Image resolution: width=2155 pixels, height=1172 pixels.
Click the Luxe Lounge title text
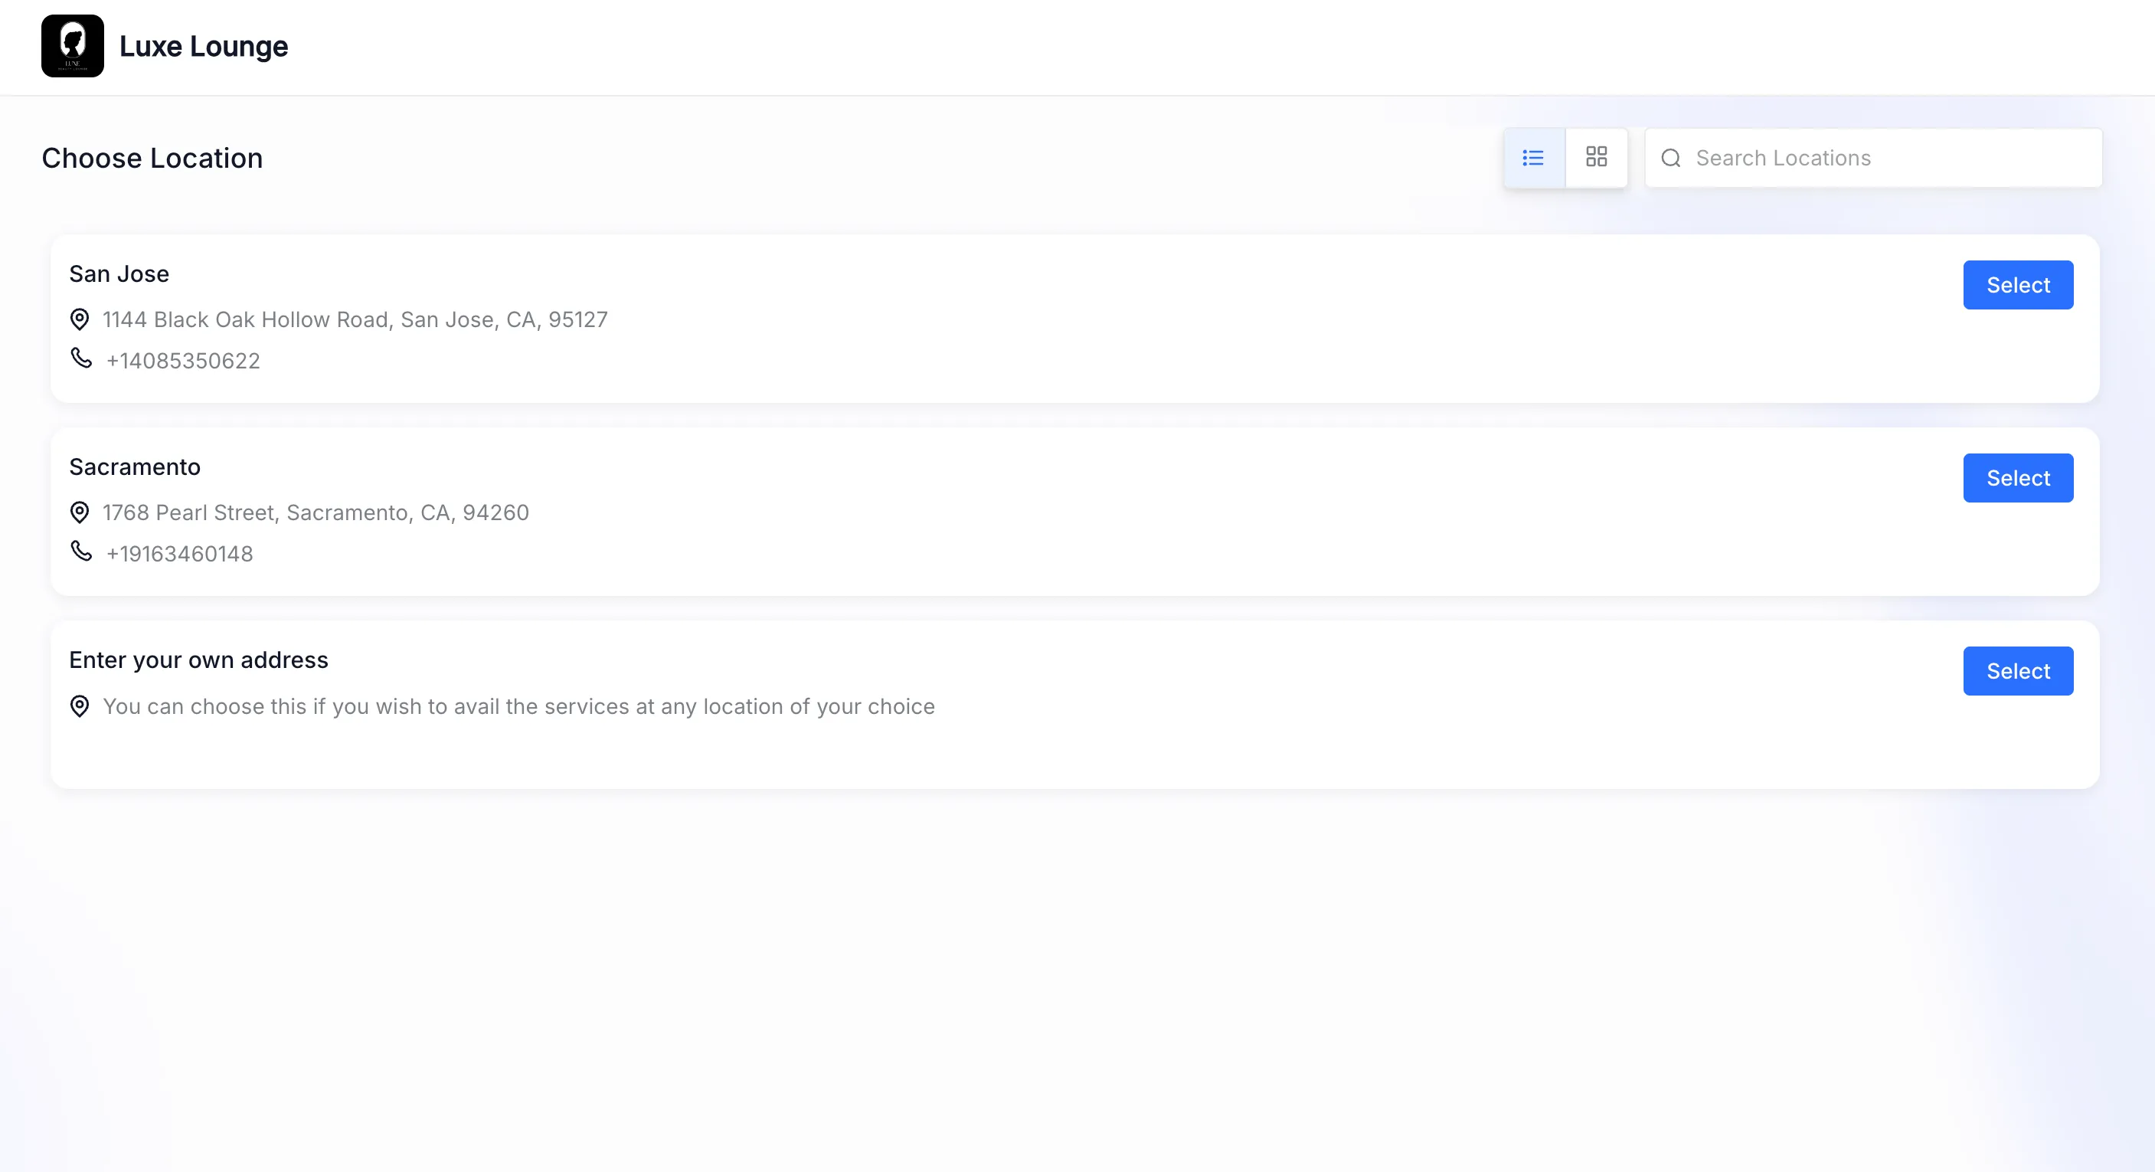click(x=203, y=46)
